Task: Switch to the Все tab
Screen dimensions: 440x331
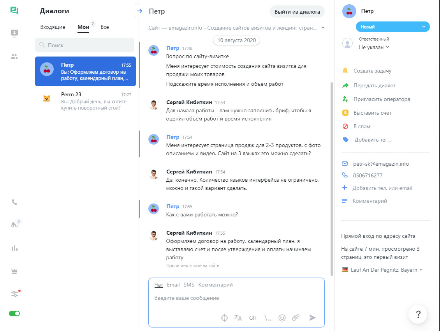Action: tap(105, 27)
